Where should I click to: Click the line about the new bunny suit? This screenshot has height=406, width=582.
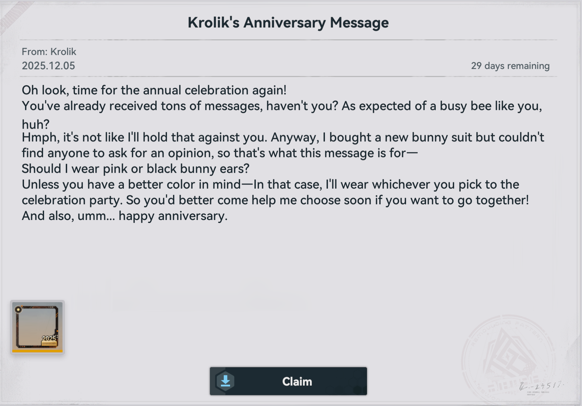coord(282,137)
